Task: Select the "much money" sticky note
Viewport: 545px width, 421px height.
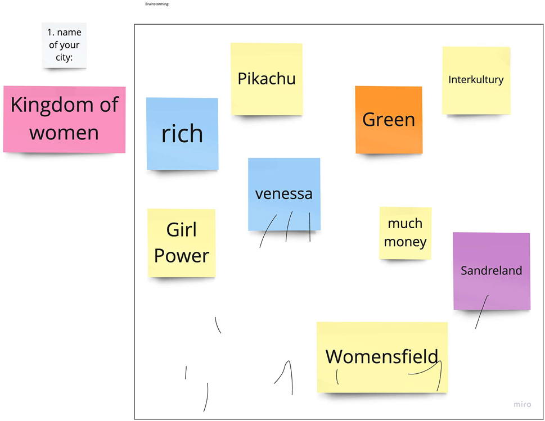Action: [405, 233]
